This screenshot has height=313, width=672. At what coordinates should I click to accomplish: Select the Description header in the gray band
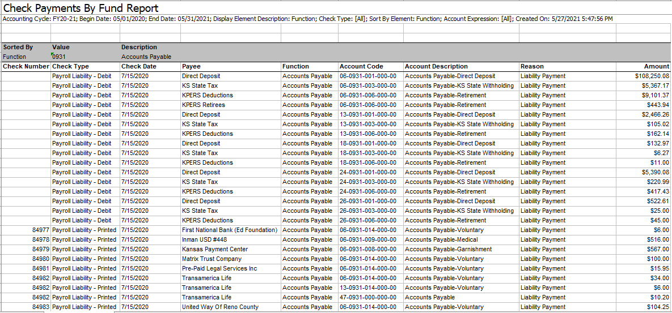tap(139, 47)
